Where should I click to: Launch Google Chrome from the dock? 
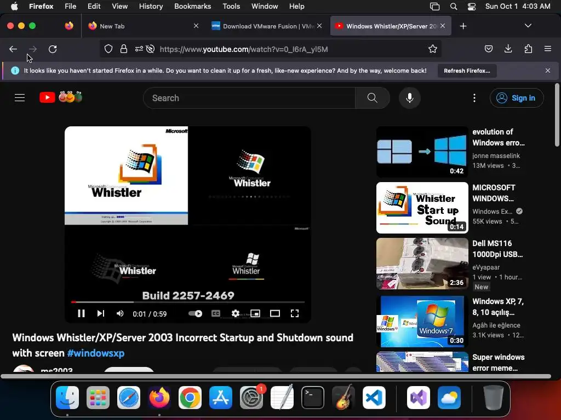[x=190, y=398]
